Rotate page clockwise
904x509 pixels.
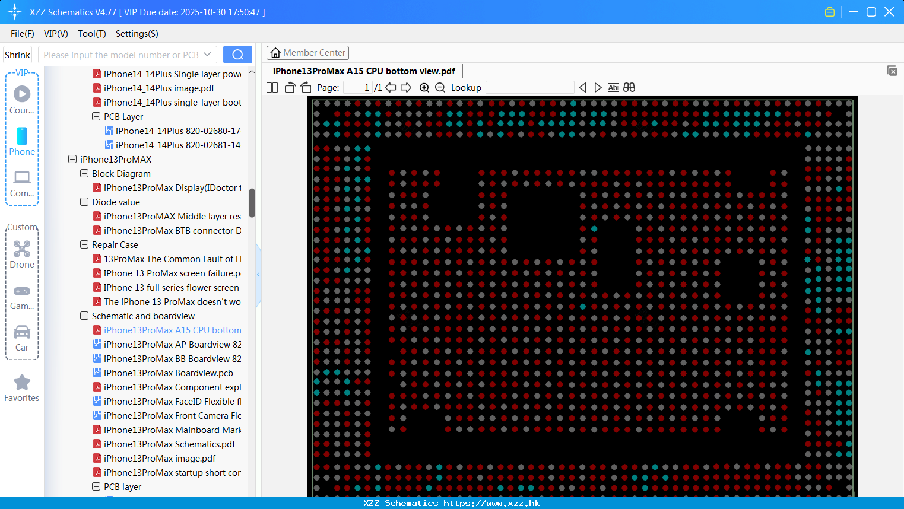coord(306,88)
